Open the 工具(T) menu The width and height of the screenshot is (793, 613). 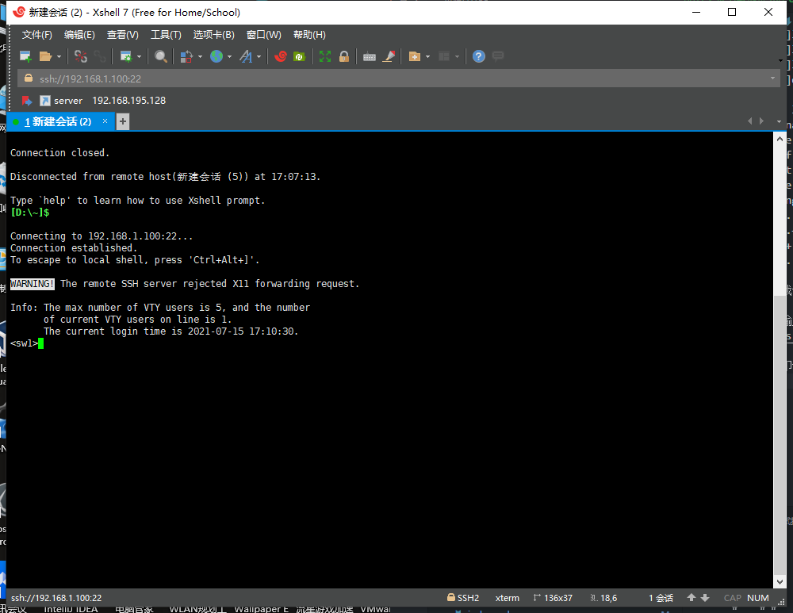pos(166,35)
